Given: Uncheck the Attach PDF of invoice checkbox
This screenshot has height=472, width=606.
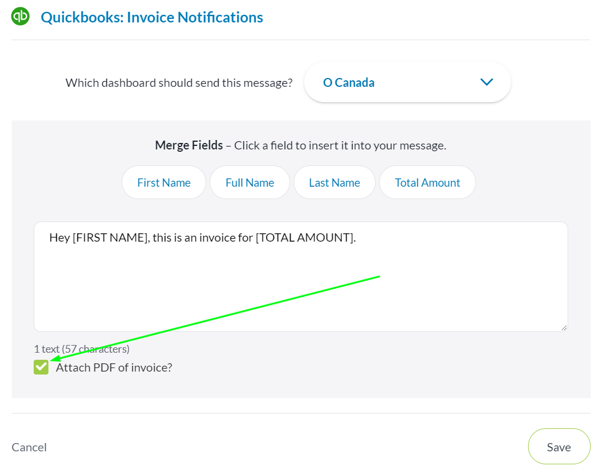Looking at the screenshot, I should tap(41, 367).
